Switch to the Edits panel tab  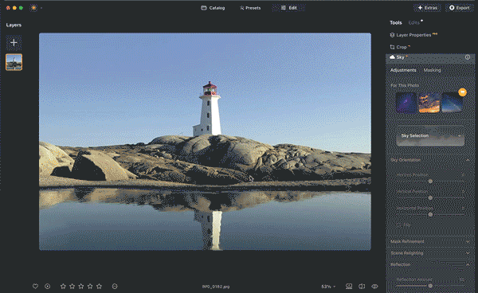point(414,22)
